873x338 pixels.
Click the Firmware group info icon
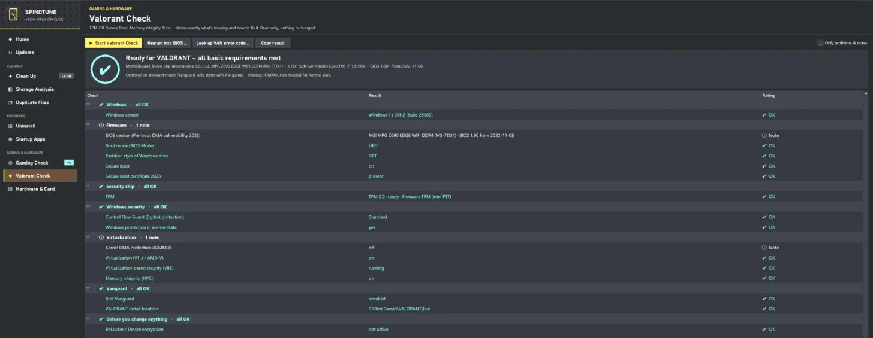pos(101,125)
